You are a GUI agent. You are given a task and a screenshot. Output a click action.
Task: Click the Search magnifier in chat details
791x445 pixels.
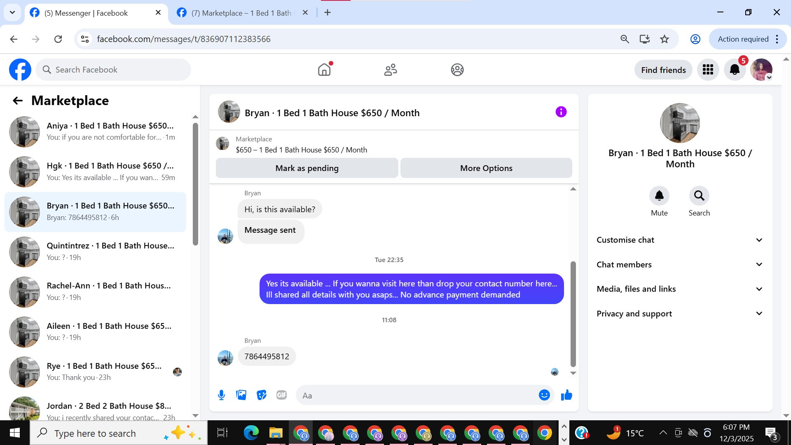click(x=699, y=196)
